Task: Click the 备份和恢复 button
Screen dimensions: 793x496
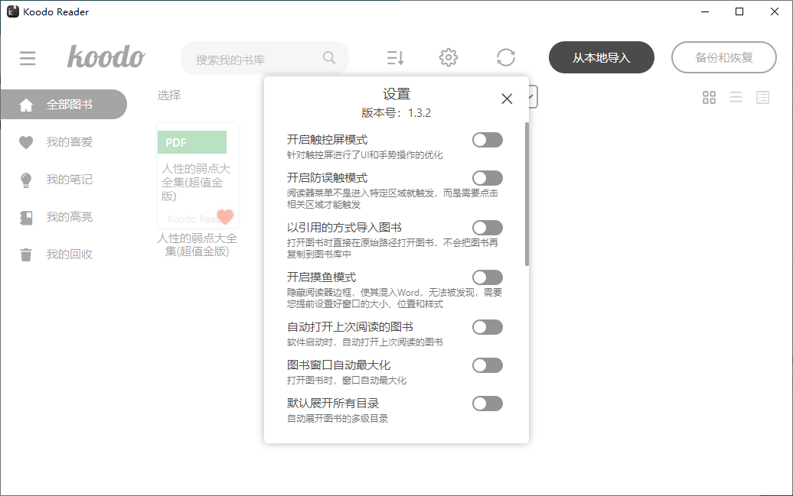Action: 723,57
